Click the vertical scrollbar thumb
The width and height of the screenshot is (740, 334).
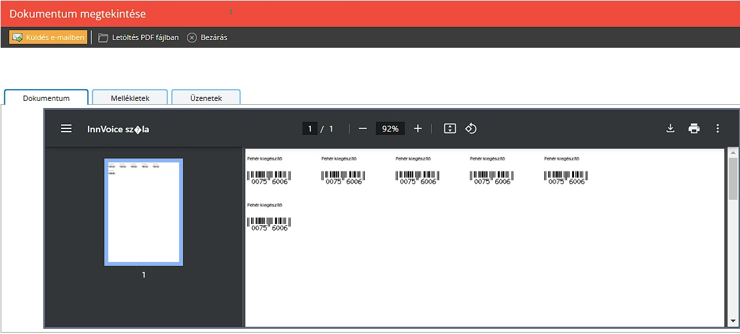732,179
